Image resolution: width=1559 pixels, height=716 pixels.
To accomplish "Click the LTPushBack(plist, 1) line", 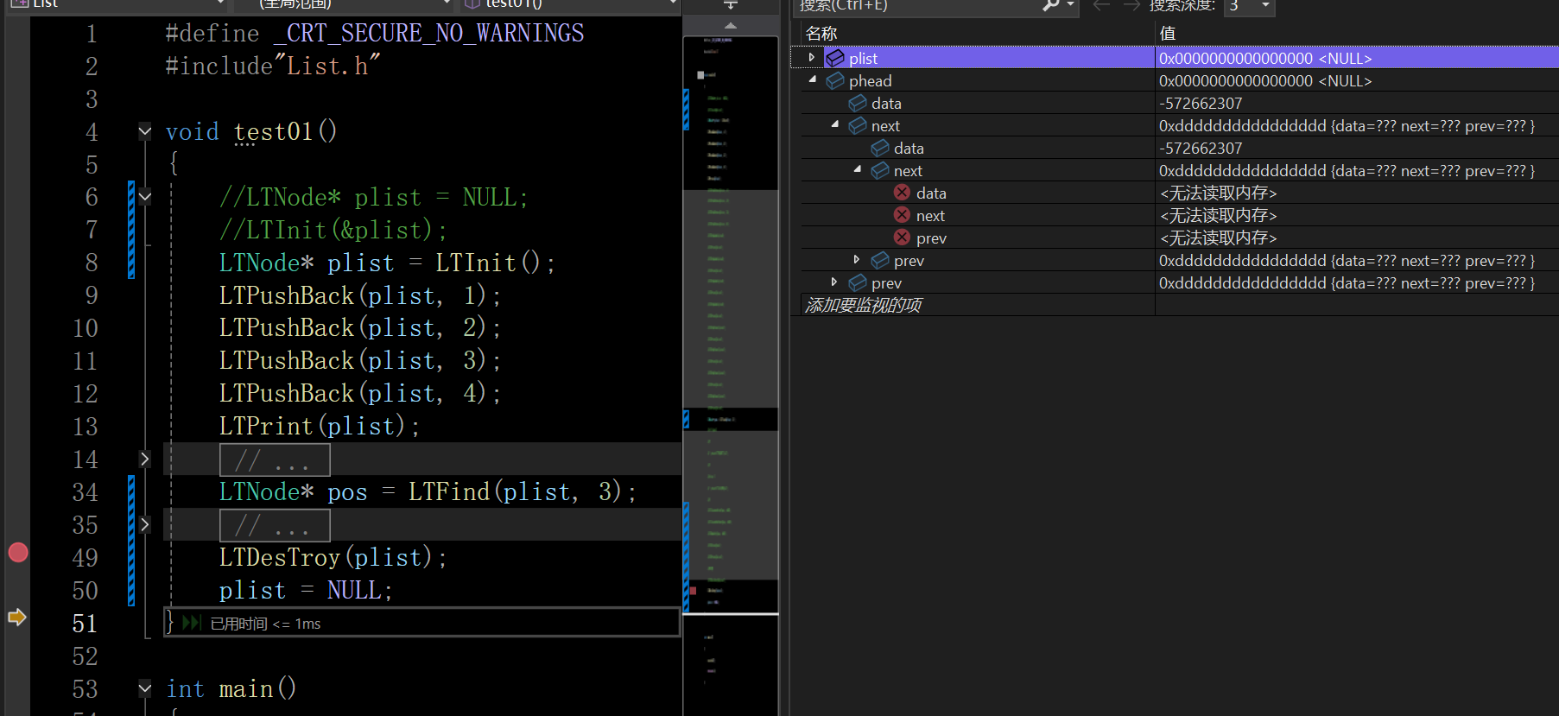I will [360, 295].
